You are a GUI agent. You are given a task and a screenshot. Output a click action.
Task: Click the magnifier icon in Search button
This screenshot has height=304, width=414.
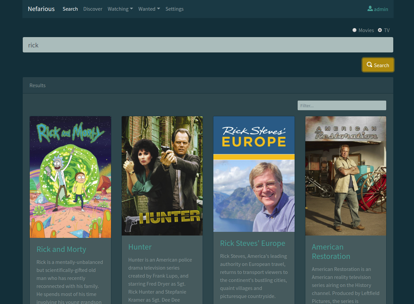(370, 65)
